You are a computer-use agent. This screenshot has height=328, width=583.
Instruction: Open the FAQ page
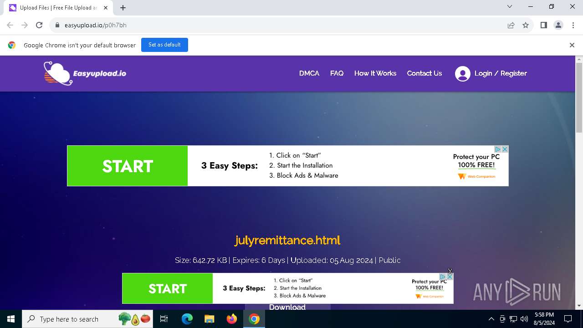click(x=337, y=73)
